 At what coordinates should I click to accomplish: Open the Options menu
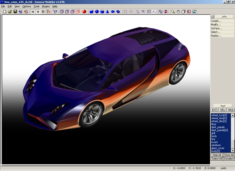(27, 7)
